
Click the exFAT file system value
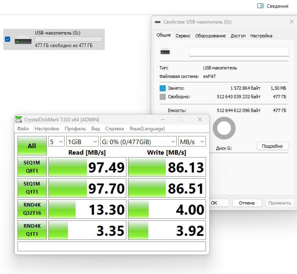210,76
